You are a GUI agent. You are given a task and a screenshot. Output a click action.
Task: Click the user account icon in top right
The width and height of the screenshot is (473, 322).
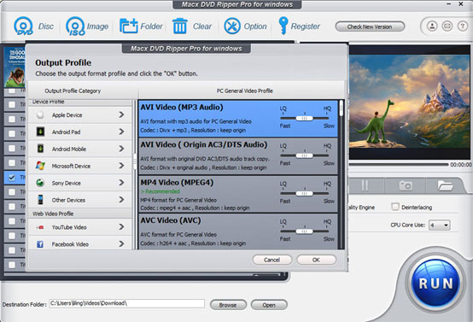[x=432, y=26]
